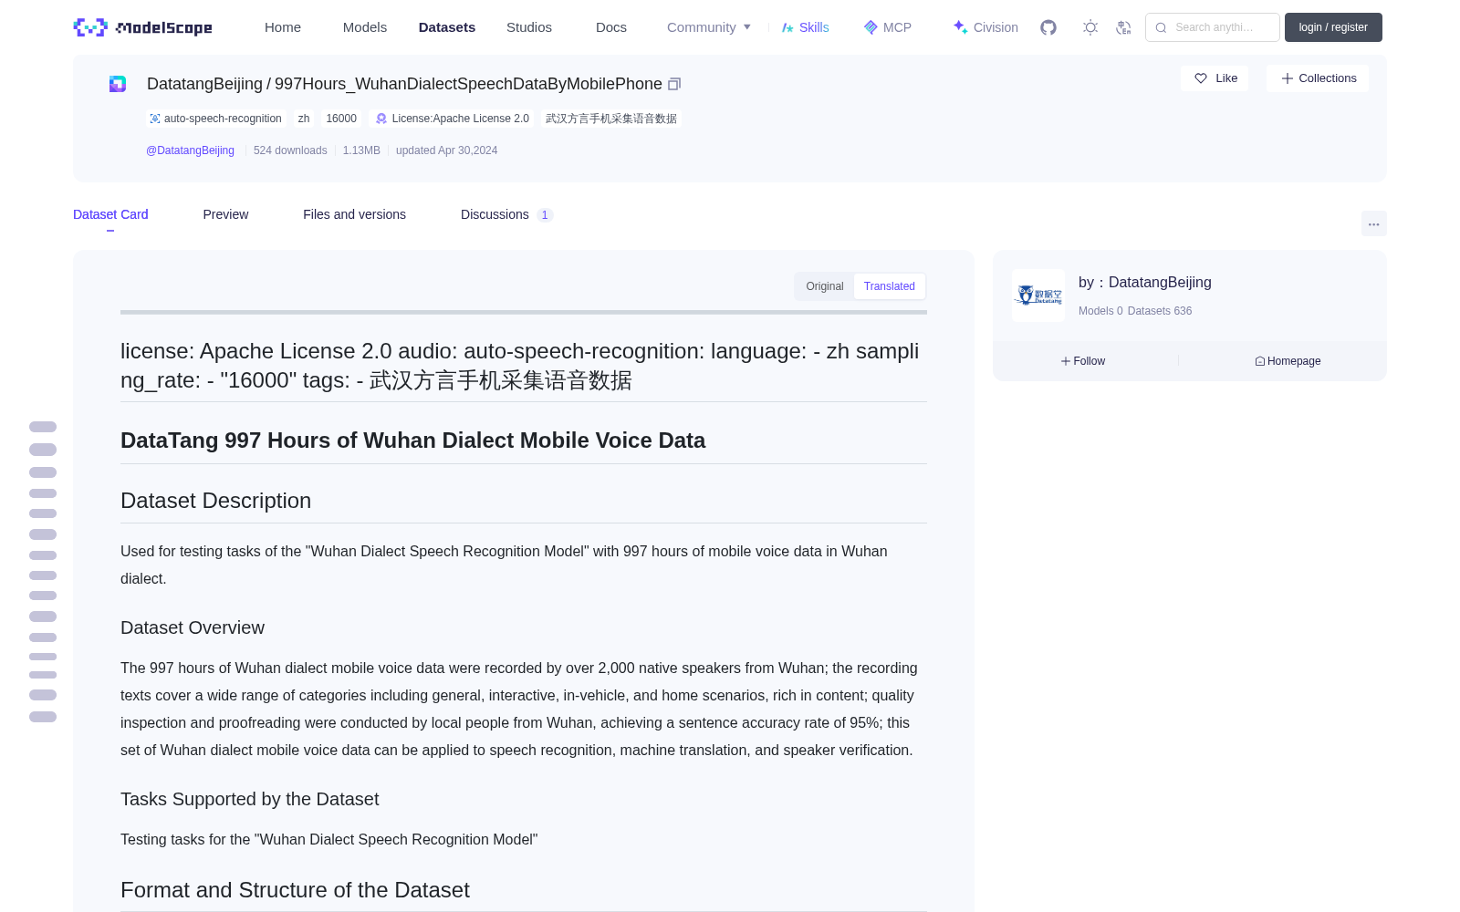The image size is (1460, 912).
Task: Focus the search anything field
Action: [x=1213, y=27]
